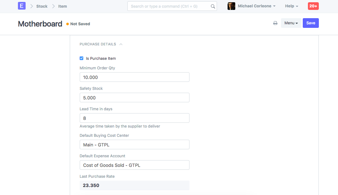Click the Motherboard page title
Viewport: 338px width, 195px height.
coord(40,24)
